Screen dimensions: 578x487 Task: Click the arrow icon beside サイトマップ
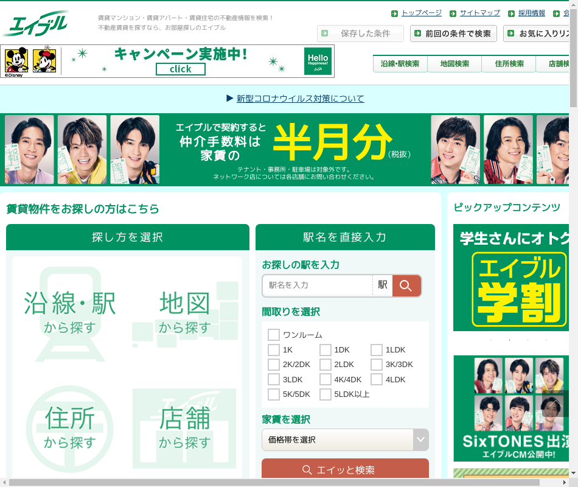coord(453,13)
